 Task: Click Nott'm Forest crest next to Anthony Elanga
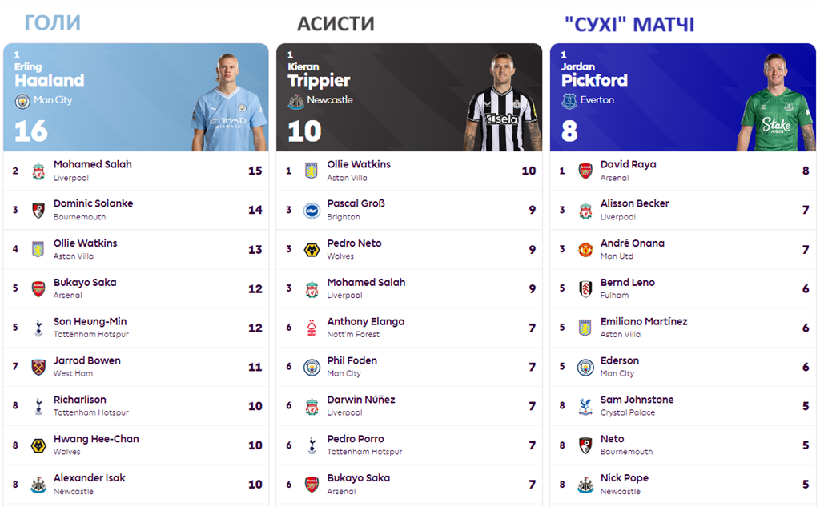coord(312,328)
